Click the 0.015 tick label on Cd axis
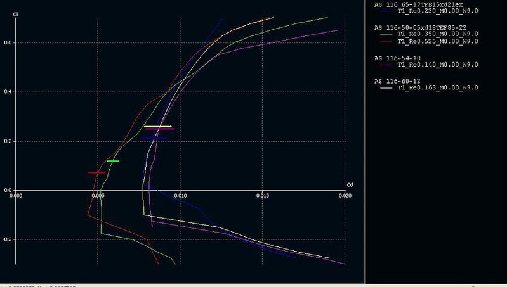 [263, 196]
